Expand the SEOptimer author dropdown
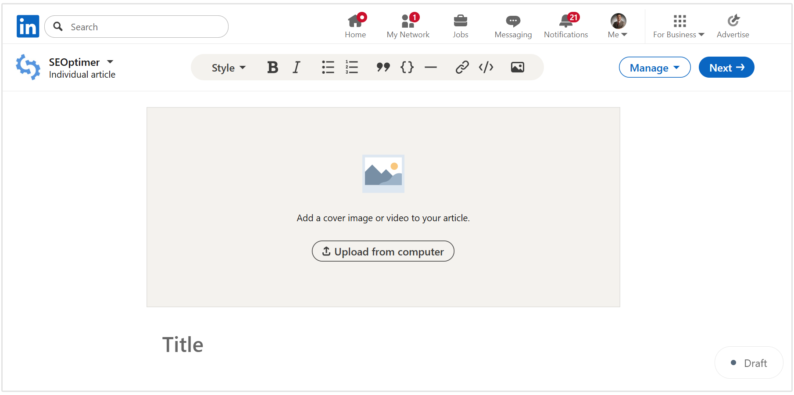The height and width of the screenshot is (395, 794). [110, 62]
